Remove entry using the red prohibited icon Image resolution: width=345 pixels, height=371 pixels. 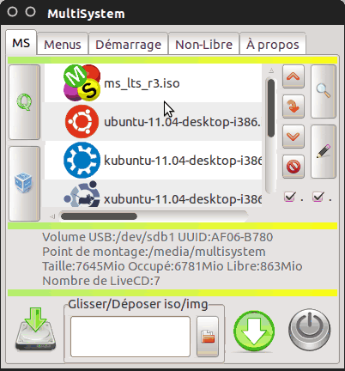(x=294, y=167)
